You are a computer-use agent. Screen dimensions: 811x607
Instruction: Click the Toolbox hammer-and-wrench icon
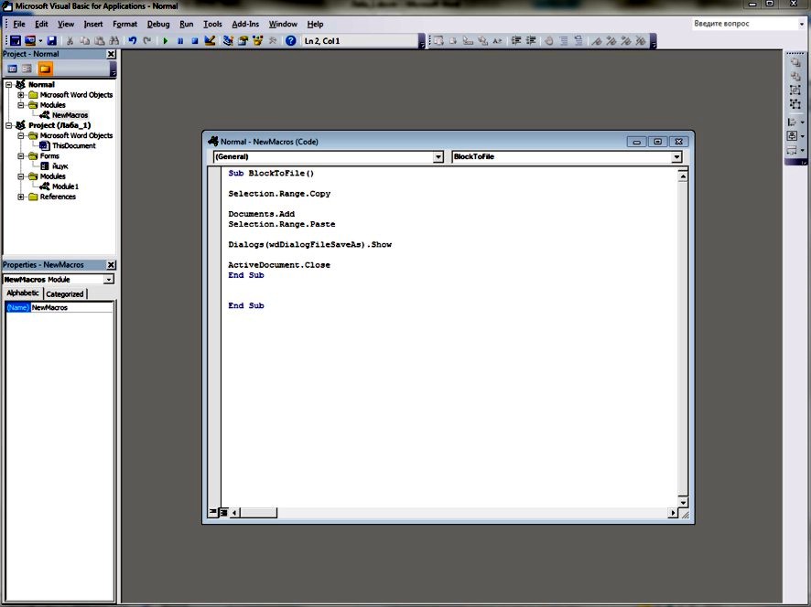coord(273,40)
